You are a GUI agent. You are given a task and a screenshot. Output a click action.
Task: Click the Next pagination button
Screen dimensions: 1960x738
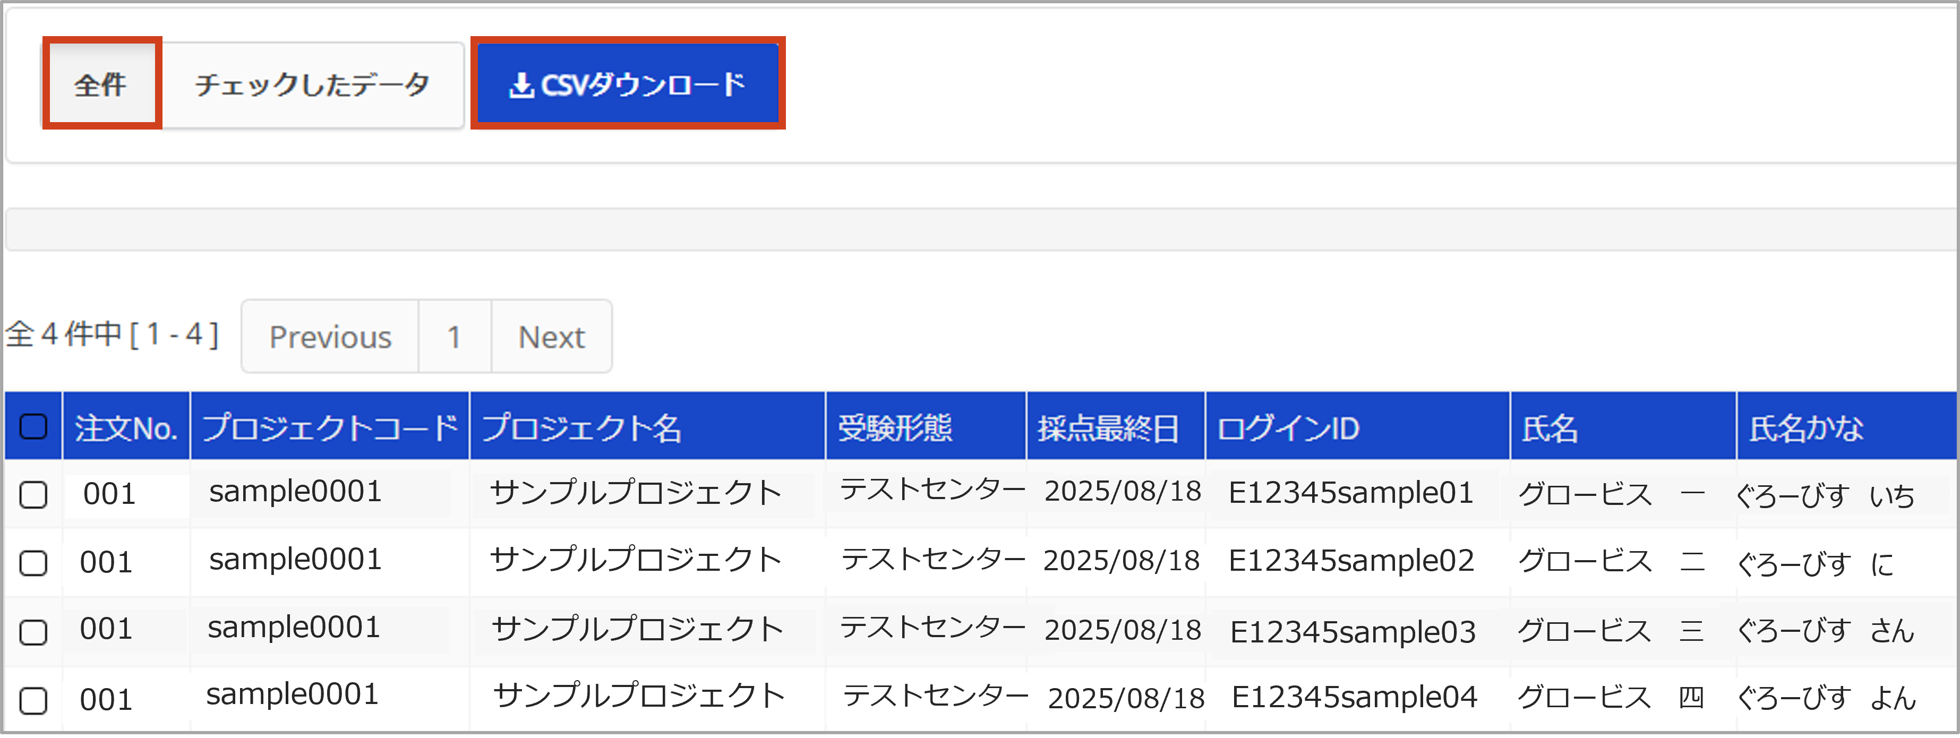(552, 337)
